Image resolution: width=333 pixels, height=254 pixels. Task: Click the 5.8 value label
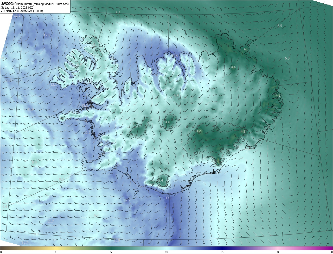click(118, 13)
